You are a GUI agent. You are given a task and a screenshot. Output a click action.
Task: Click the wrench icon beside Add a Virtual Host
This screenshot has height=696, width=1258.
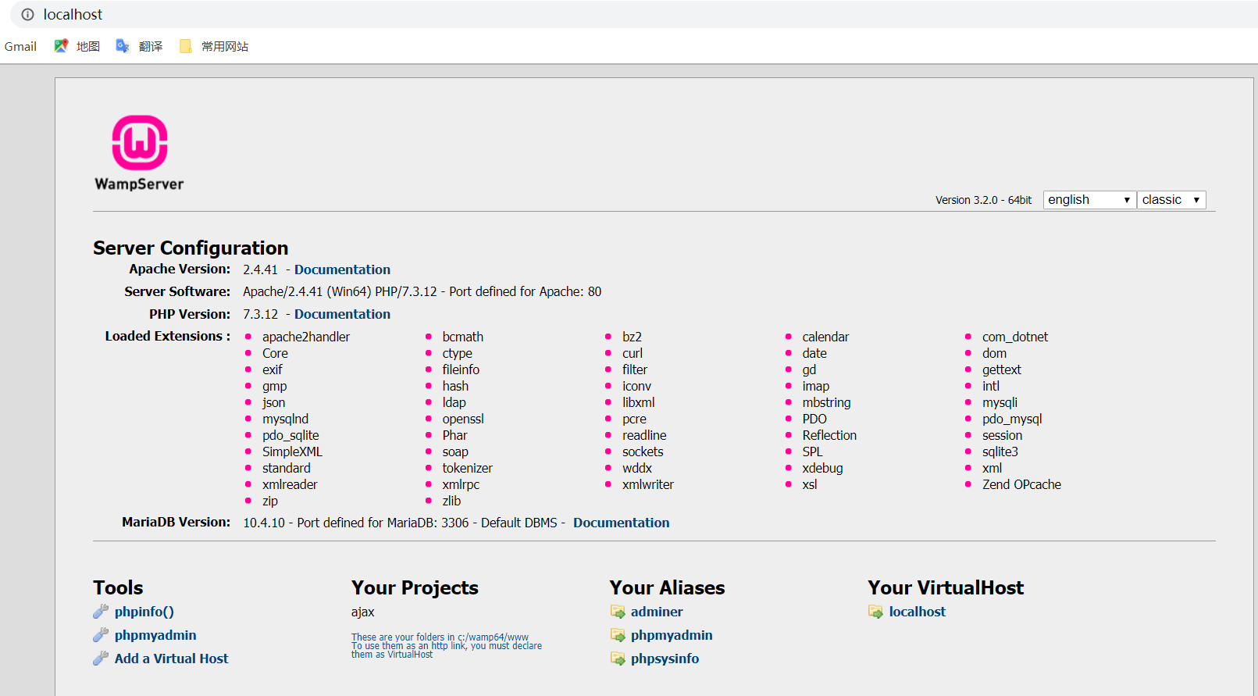pos(101,659)
